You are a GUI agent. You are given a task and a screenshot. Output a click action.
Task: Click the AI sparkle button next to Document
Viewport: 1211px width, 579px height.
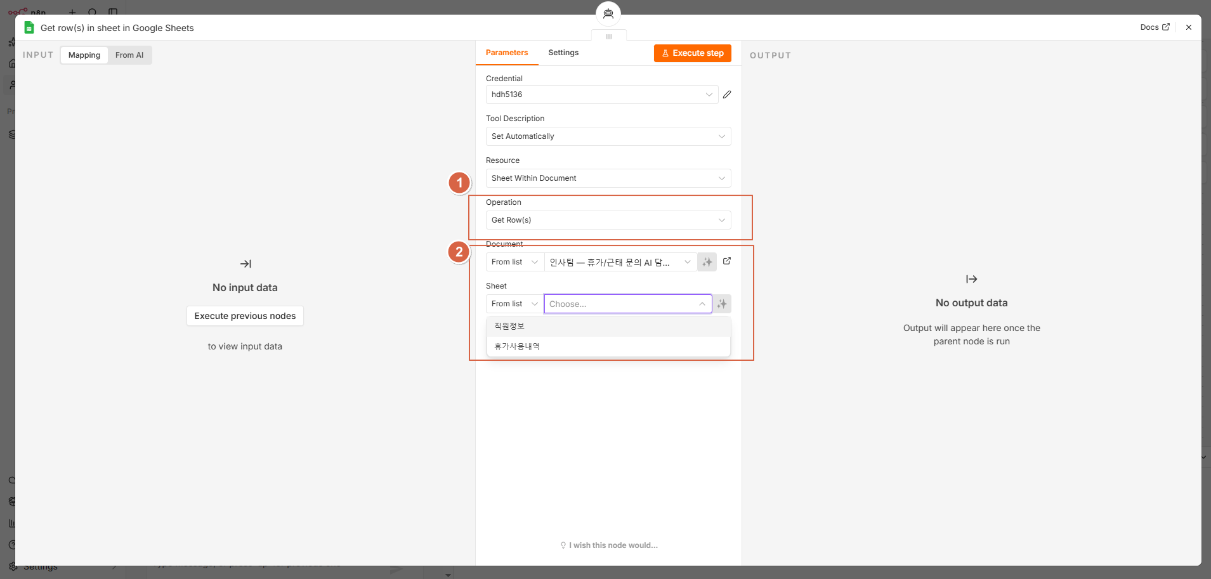707,262
